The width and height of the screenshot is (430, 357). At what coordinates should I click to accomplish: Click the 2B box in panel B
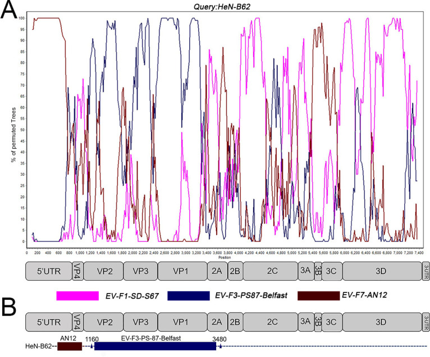pos(236,322)
